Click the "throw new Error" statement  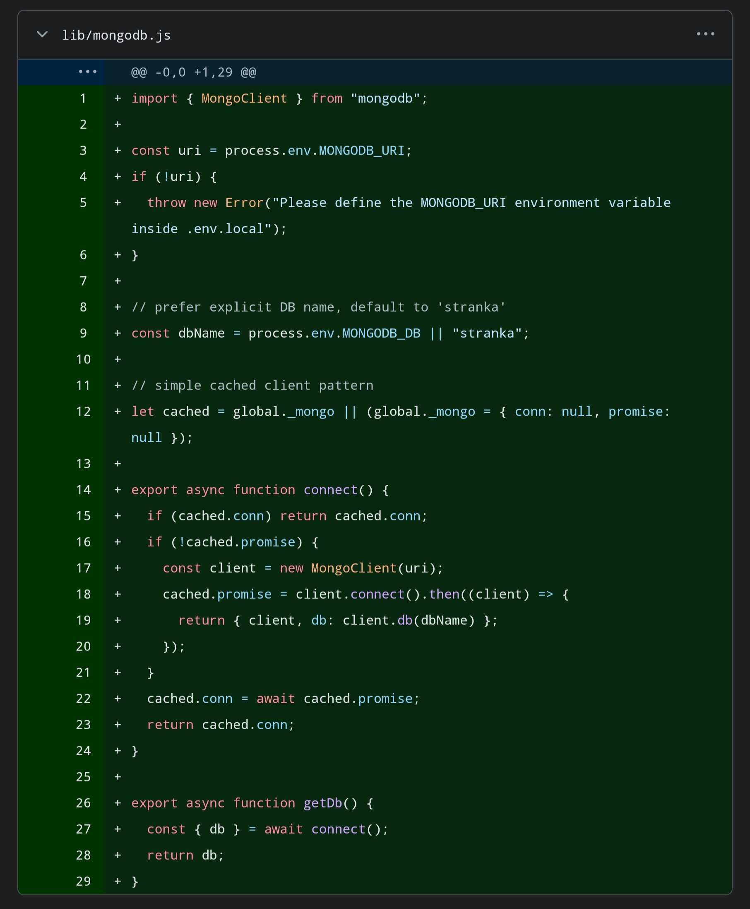[205, 203]
